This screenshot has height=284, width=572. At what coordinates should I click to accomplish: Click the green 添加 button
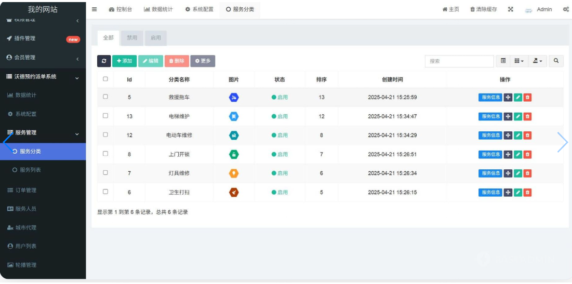tap(124, 61)
